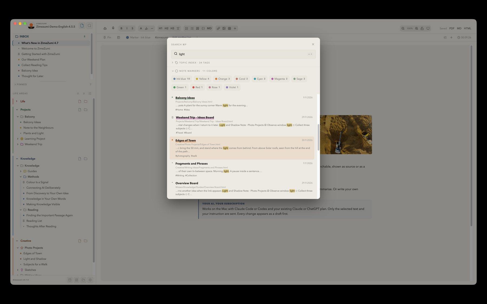This screenshot has width=487, height=304.
Task: Click the zoom out magnifier icon
Action: (x=403, y=28)
